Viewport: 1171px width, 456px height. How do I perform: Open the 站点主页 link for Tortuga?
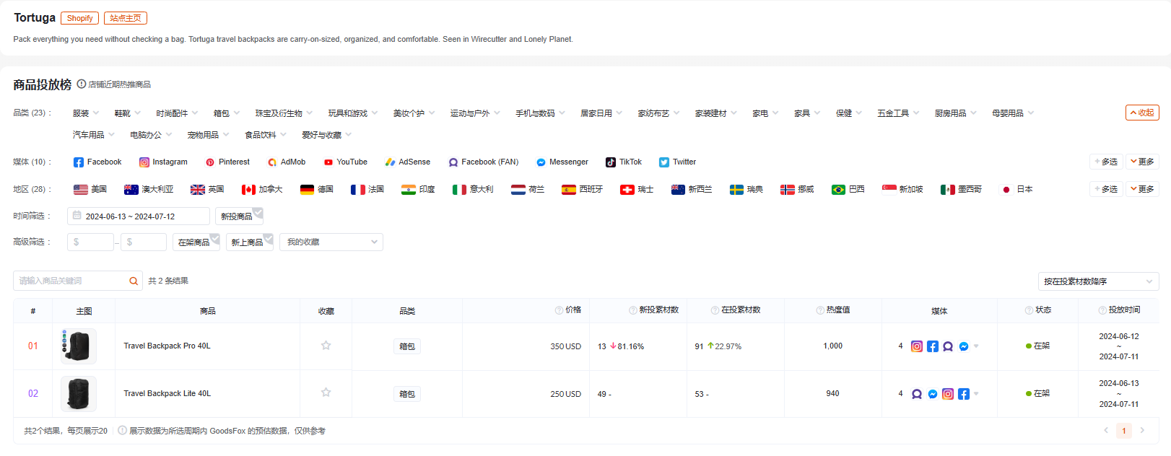tap(126, 18)
